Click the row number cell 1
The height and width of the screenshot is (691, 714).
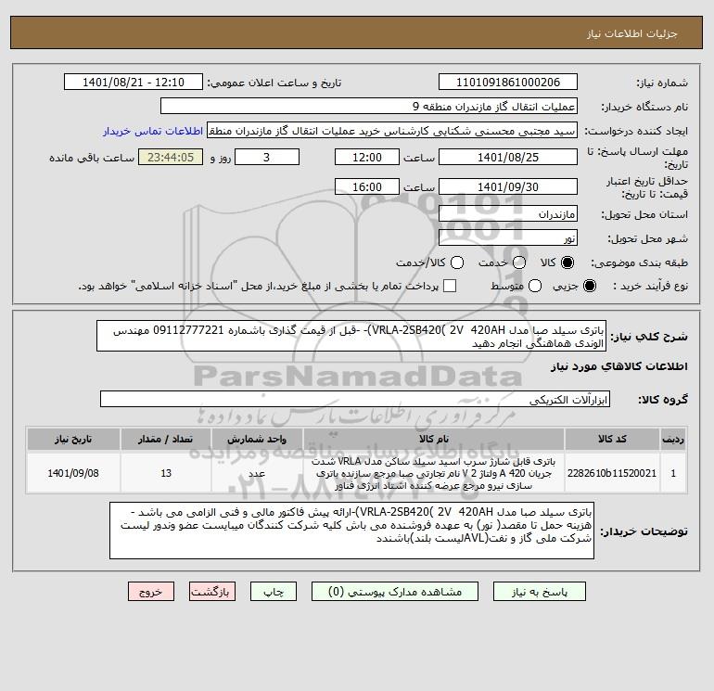[673, 473]
